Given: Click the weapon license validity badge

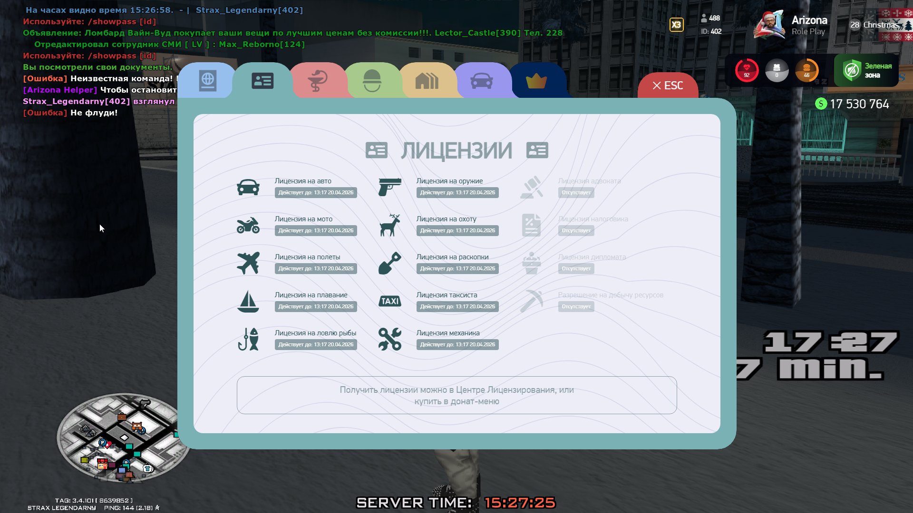Looking at the screenshot, I should 457,193.
